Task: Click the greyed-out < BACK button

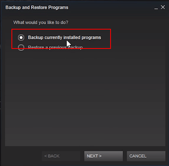Action: [x=61, y=156]
